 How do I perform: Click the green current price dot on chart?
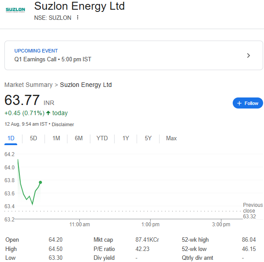click(x=41, y=182)
